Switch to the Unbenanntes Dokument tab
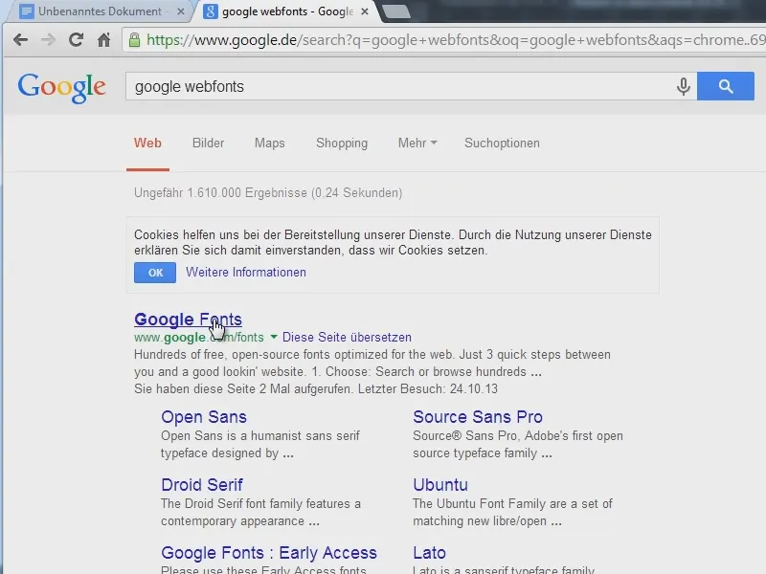 coord(98,11)
